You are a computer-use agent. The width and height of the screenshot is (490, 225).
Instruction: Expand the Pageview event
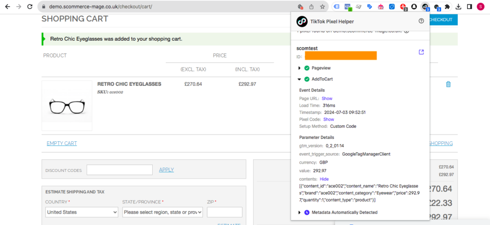300,68
